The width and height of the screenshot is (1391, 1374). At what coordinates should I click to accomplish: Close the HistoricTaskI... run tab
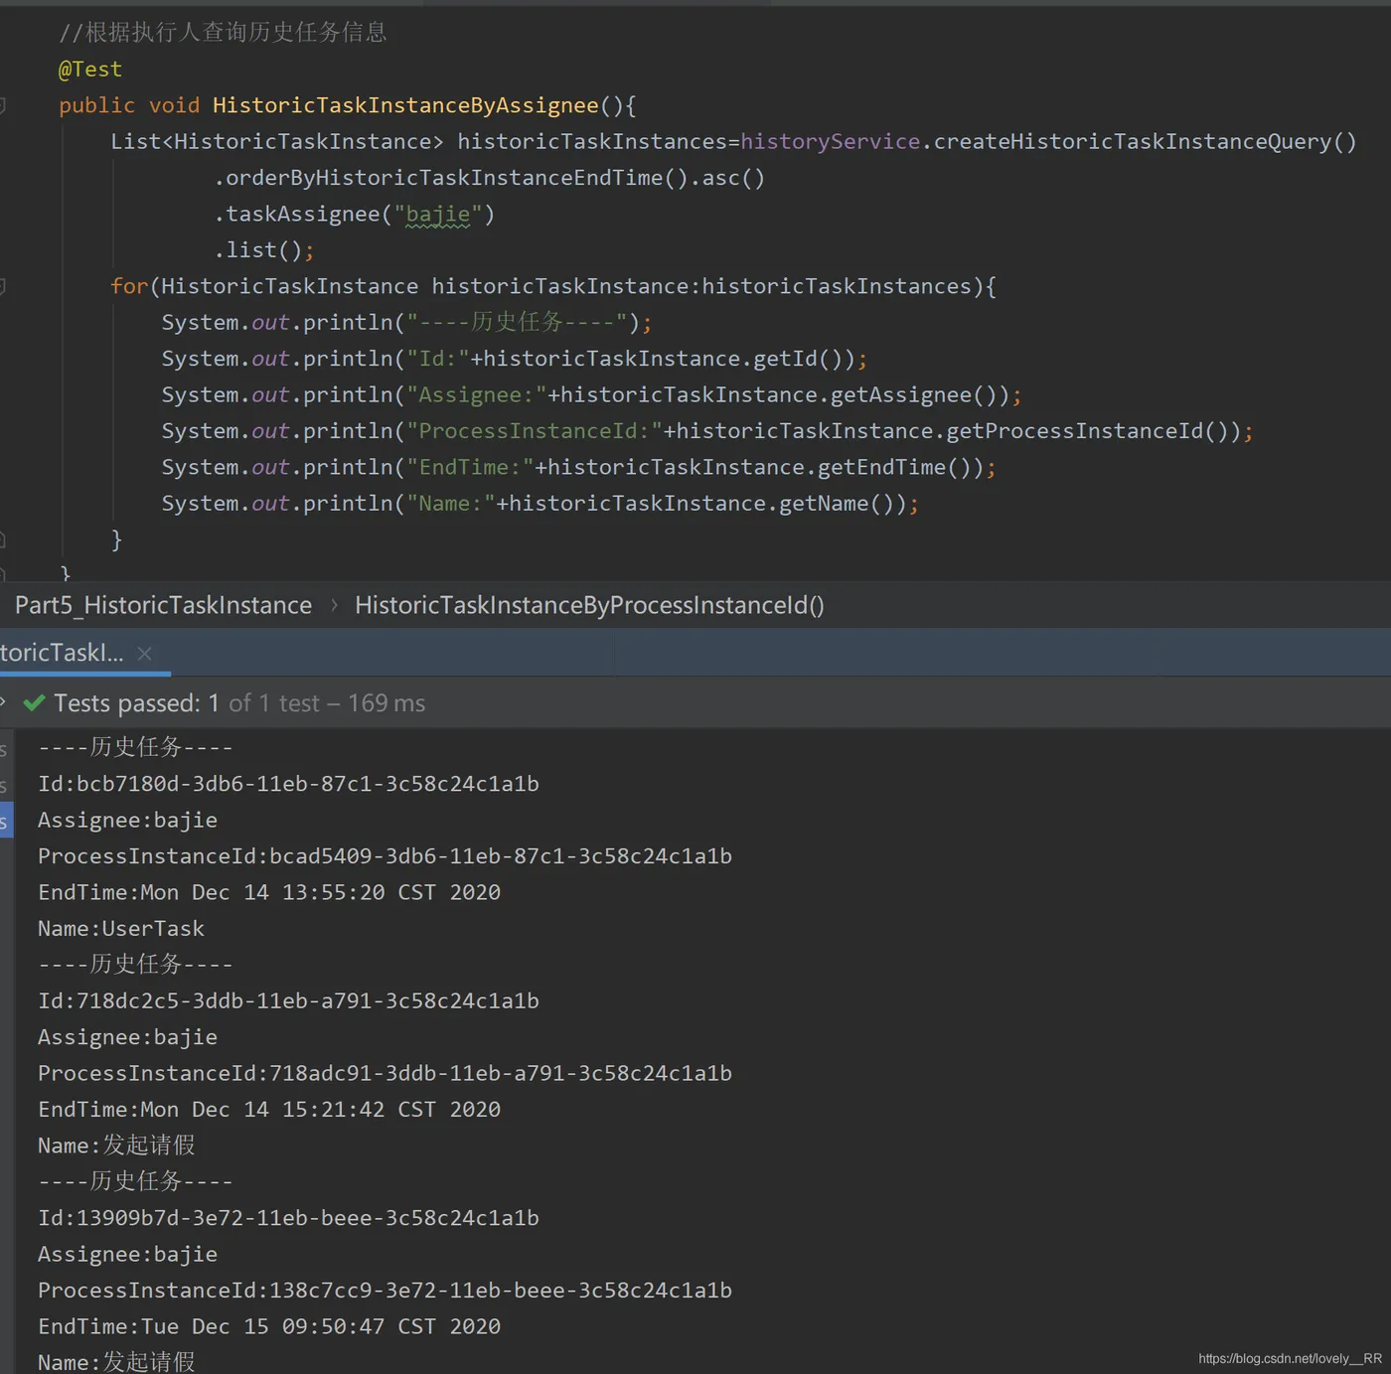point(144,654)
